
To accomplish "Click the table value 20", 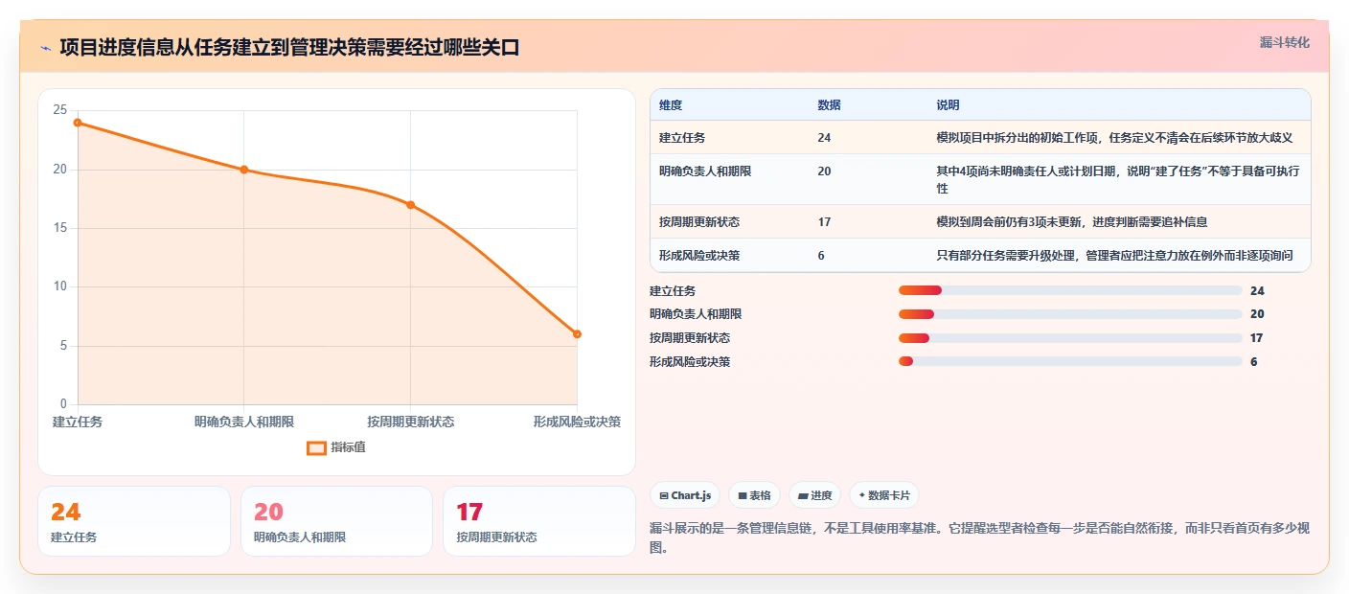I will [x=824, y=171].
